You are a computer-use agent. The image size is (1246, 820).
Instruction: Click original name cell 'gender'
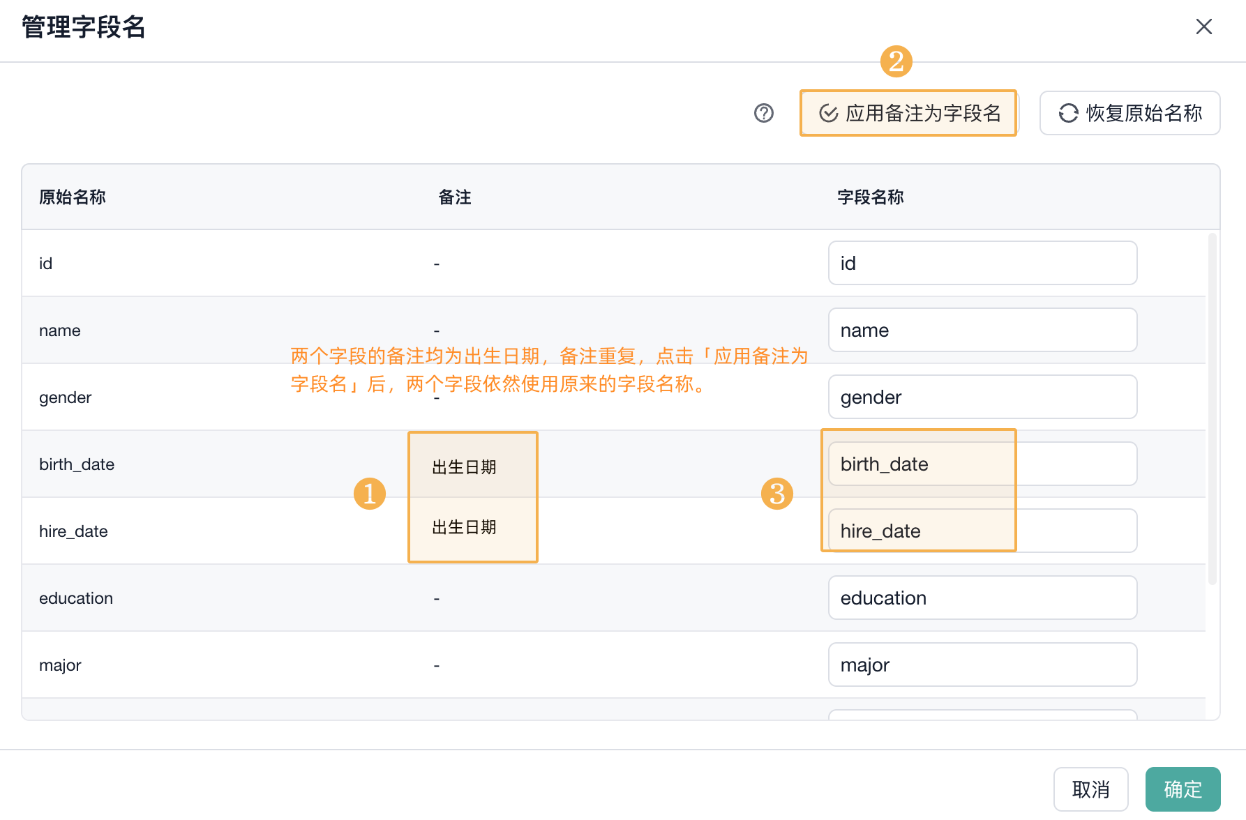66,397
